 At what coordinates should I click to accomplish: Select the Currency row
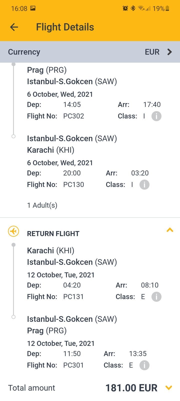(x=90, y=52)
